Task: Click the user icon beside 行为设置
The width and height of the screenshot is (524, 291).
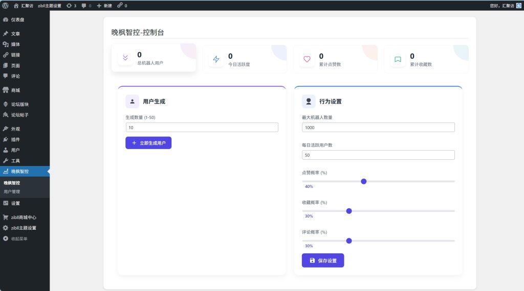Action: [x=309, y=101]
